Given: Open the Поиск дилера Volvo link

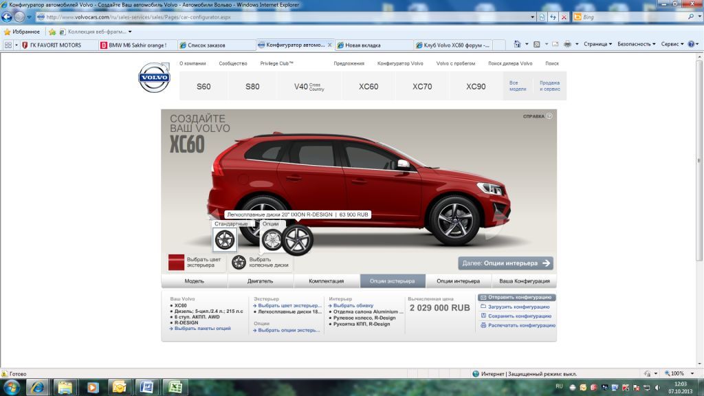Looking at the screenshot, I should coord(510,63).
